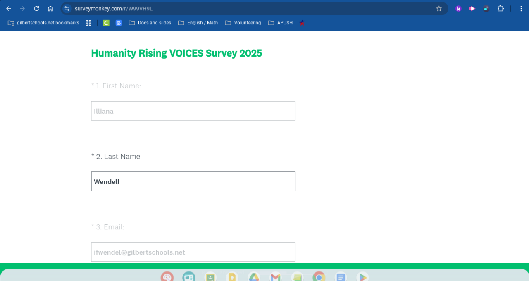
Task: Launch the paint palette app in shelf
Action: 167,276
